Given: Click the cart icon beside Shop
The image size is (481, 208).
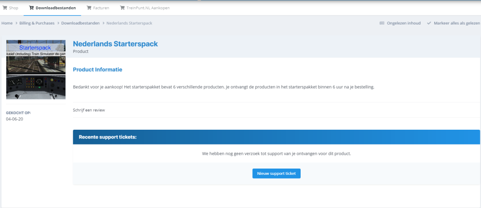Looking at the screenshot, I should point(5,8).
